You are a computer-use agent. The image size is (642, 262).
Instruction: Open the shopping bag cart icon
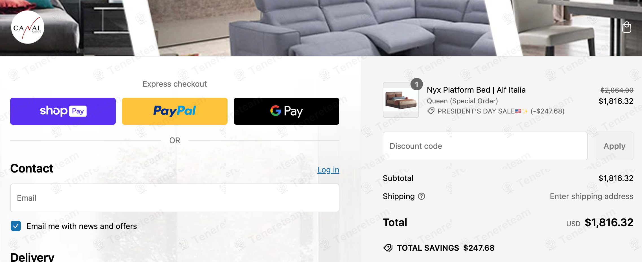point(627,27)
